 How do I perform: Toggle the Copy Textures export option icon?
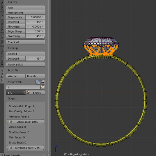(43, 82)
